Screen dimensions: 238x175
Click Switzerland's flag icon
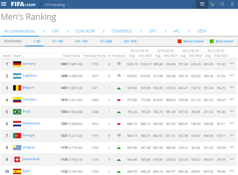pyautogui.click(x=17, y=159)
